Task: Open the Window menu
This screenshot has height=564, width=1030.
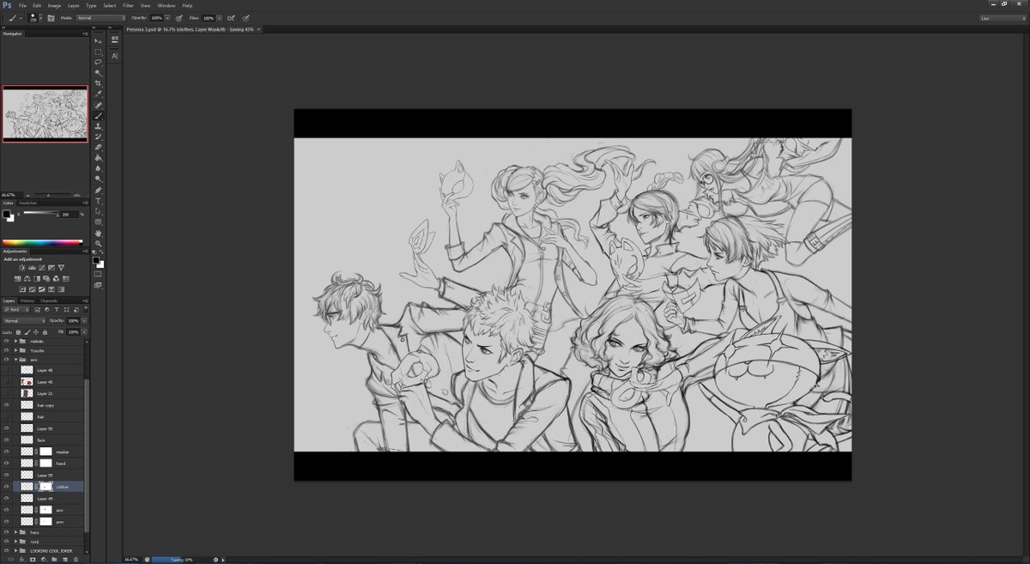Action: click(x=167, y=5)
